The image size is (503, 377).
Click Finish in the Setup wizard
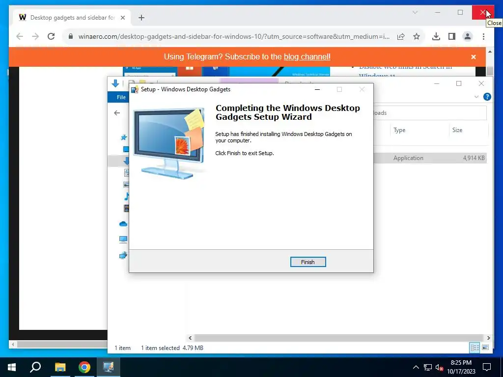[307, 262]
